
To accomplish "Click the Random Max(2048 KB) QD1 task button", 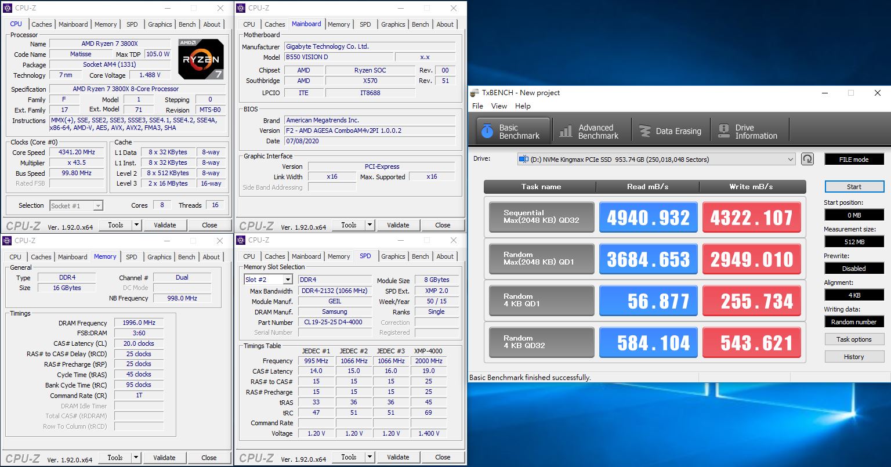I will pos(541,259).
